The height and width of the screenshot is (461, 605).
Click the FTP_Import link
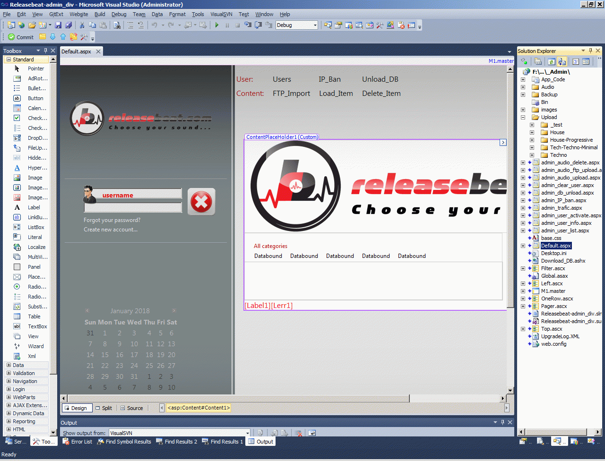[291, 94]
